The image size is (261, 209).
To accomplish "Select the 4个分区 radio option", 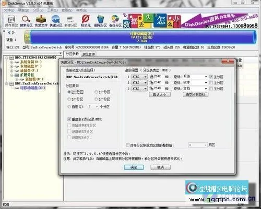I will [x=96, y=92].
